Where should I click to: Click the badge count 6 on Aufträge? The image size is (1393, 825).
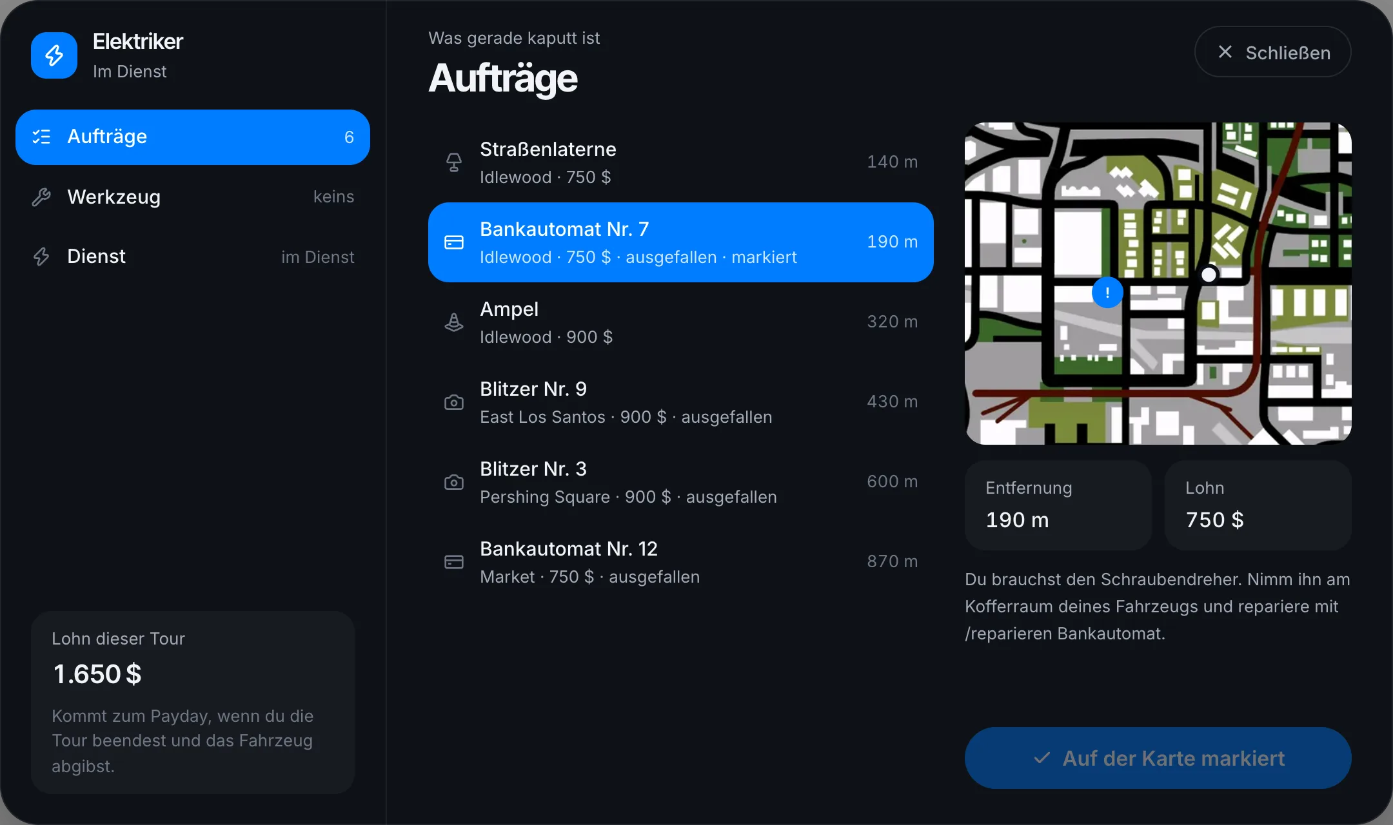pos(349,137)
